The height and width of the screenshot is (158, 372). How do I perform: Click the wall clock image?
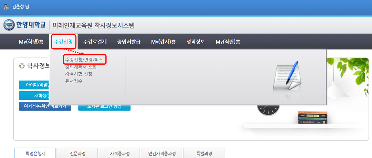[x=267, y=110]
